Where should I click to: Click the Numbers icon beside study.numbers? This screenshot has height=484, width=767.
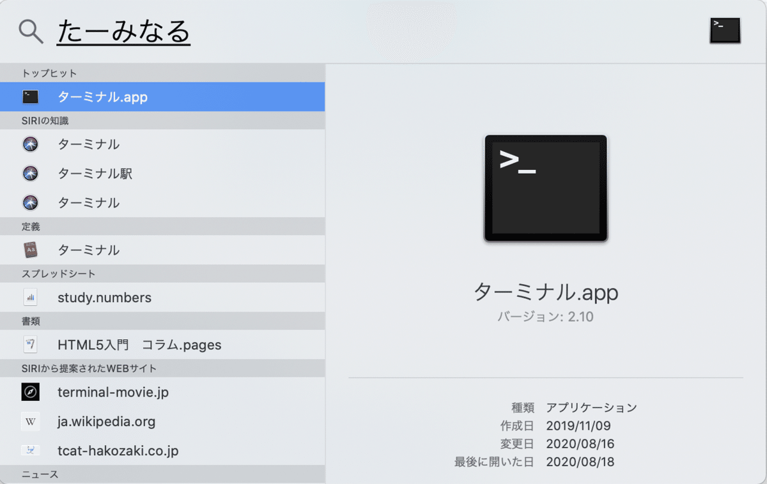[x=30, y=297]
